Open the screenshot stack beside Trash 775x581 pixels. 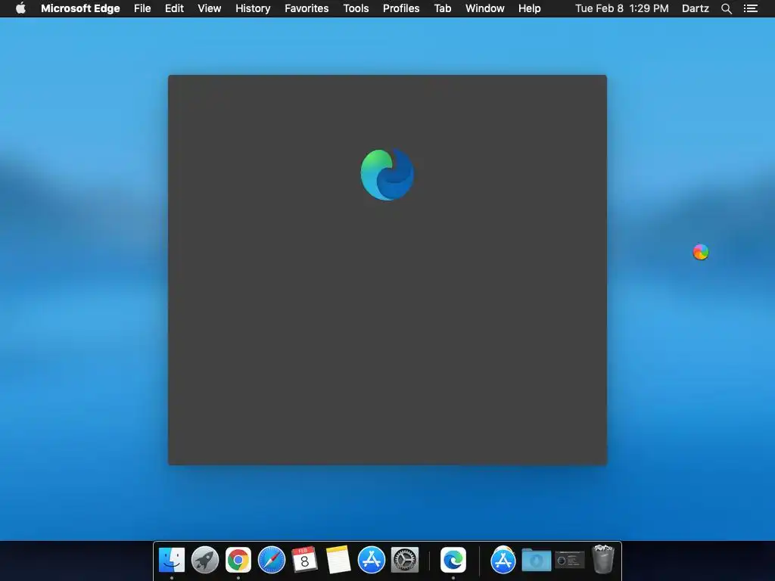(x=570, y=560)
